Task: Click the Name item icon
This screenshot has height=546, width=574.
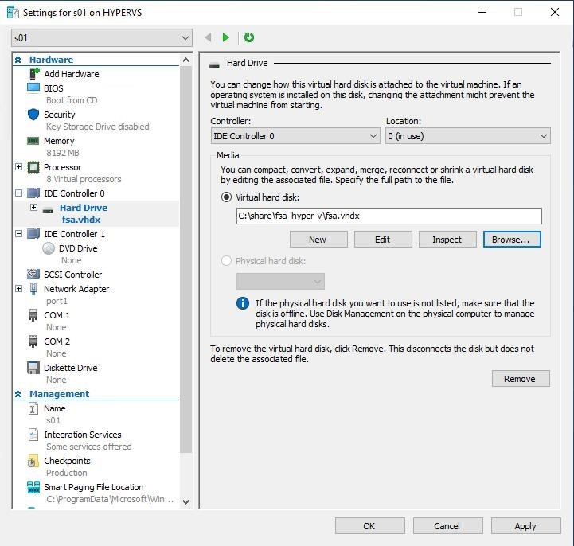Action: (33, 408)
